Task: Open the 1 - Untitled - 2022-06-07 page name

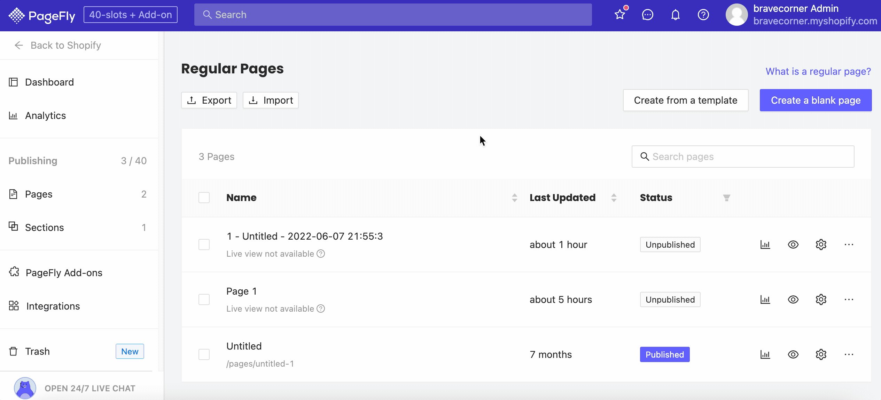Action: point(305,236)
